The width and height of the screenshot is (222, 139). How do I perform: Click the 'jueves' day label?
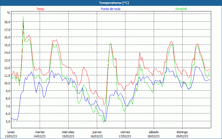click(x=97, y=132)
